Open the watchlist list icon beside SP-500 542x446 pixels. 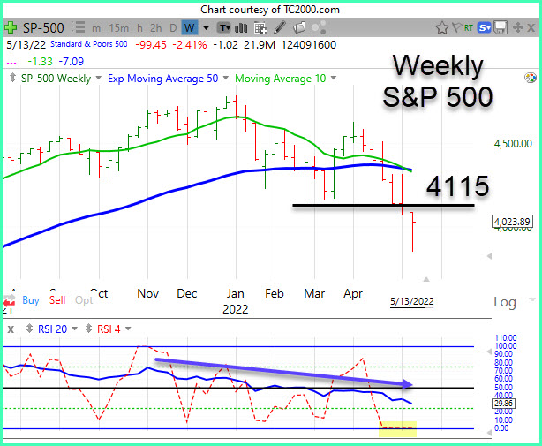click(79, 27)
